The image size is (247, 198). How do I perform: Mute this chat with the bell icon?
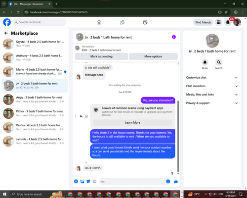pyautogui.click(x=205, y=62)
